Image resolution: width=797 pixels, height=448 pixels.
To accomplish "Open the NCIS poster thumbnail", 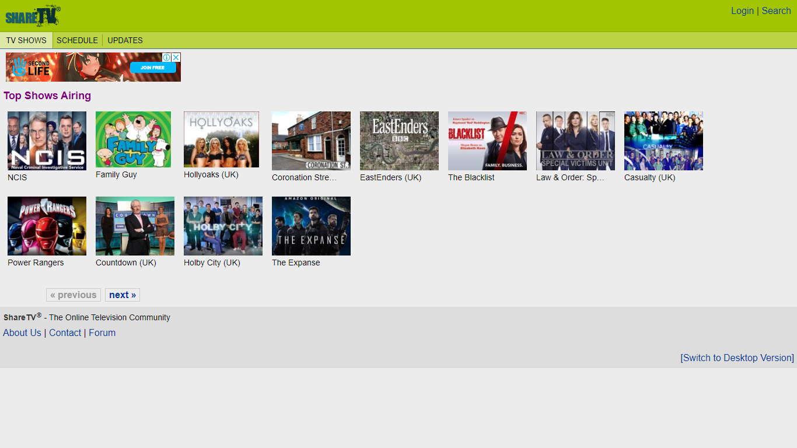I will [47, 141].
